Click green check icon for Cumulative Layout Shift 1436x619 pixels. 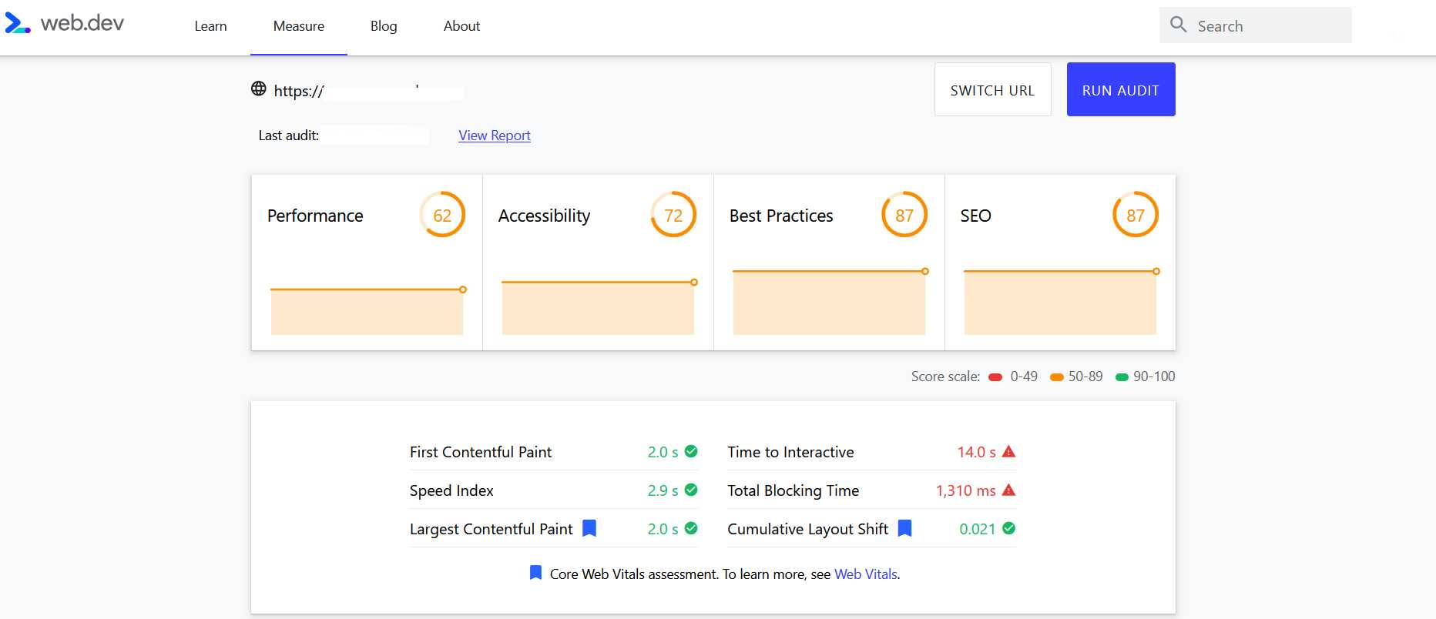(1009, 528)
